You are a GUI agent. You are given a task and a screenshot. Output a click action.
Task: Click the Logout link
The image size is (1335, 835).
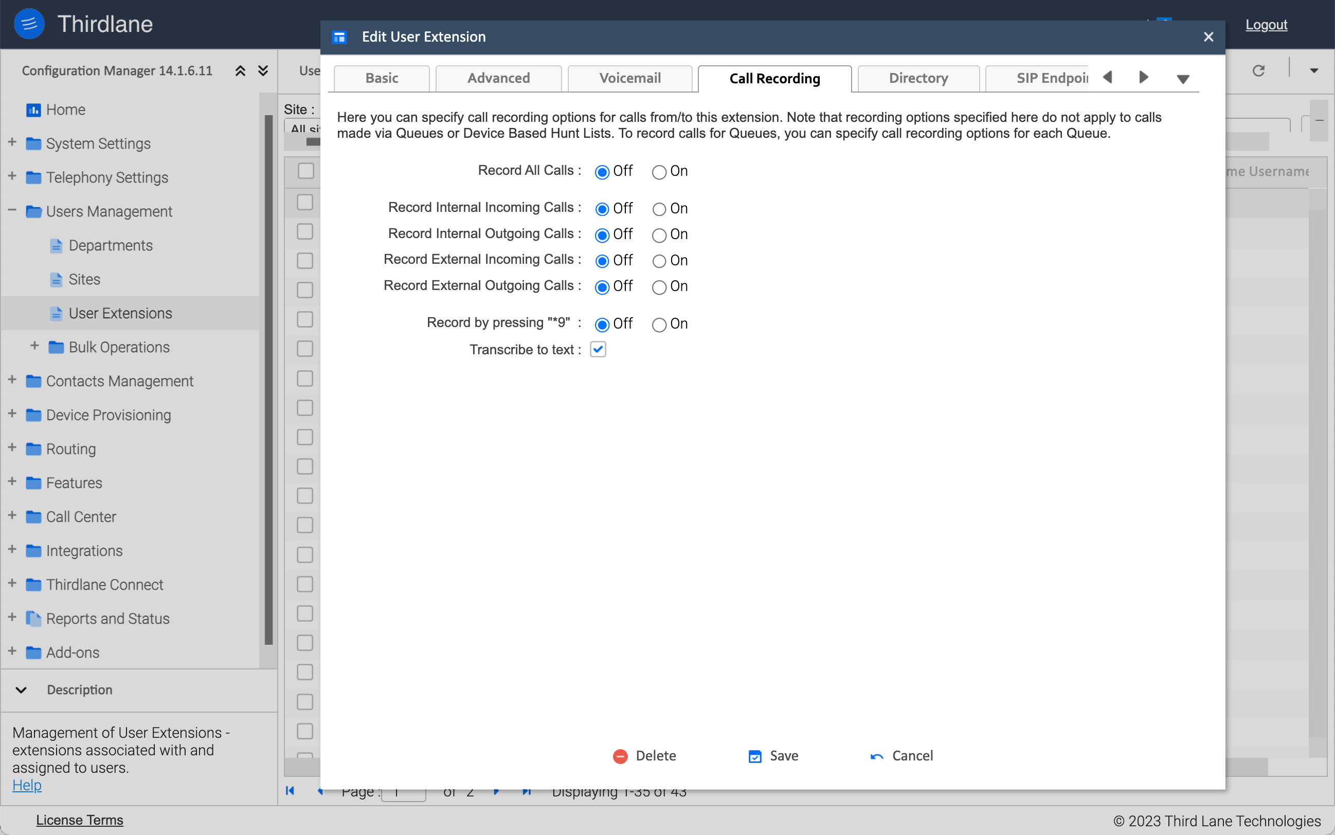coord(1267,25)
